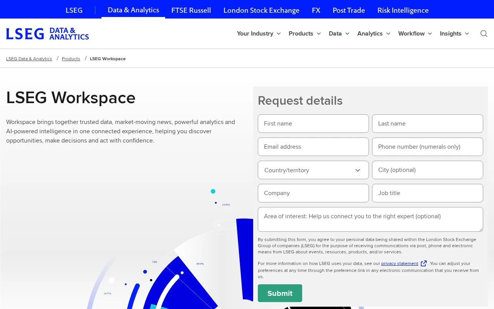Screen dimensions: 494x309
Task: Expand the Insights navigation menu
Action: pyautogui.click(x=454, y=34)
